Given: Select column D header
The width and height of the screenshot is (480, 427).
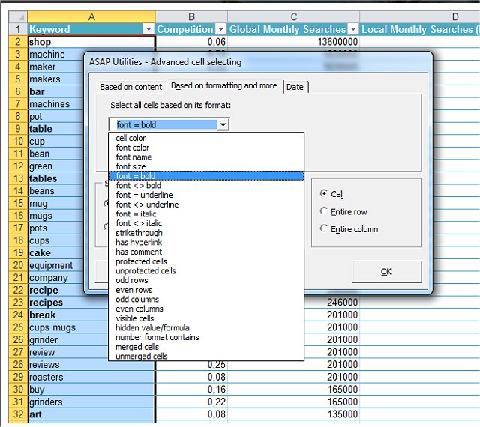Looking at the screenshot, I should [x=454, y=16].
